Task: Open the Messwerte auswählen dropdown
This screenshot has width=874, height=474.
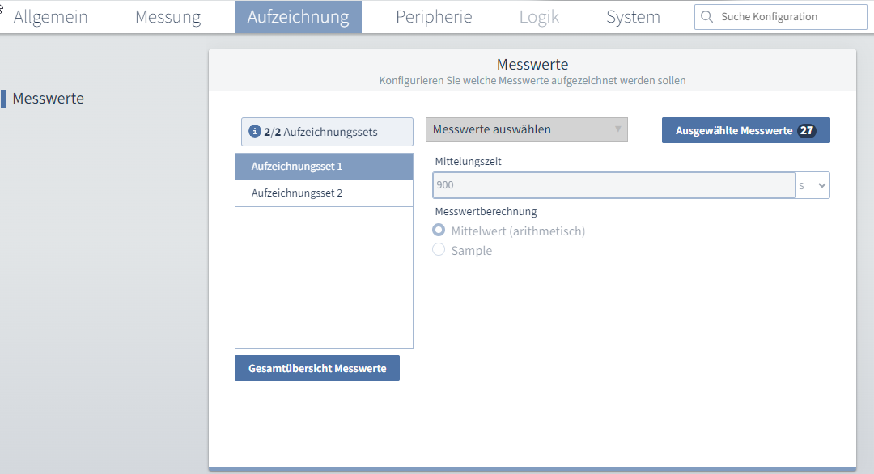Action: click(x=526, y=129)
